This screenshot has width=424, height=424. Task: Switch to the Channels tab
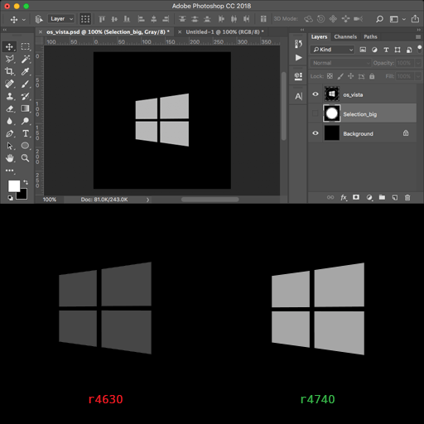click(345, 36)
